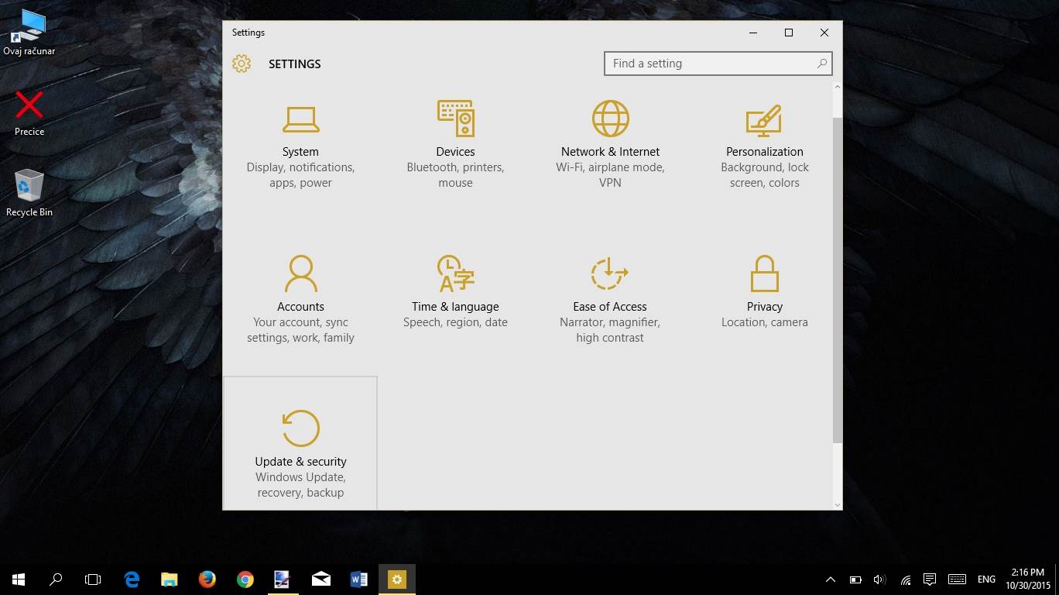Open Time & language icon
Viewport: 1059px width, 595px height.
(455, 274)
